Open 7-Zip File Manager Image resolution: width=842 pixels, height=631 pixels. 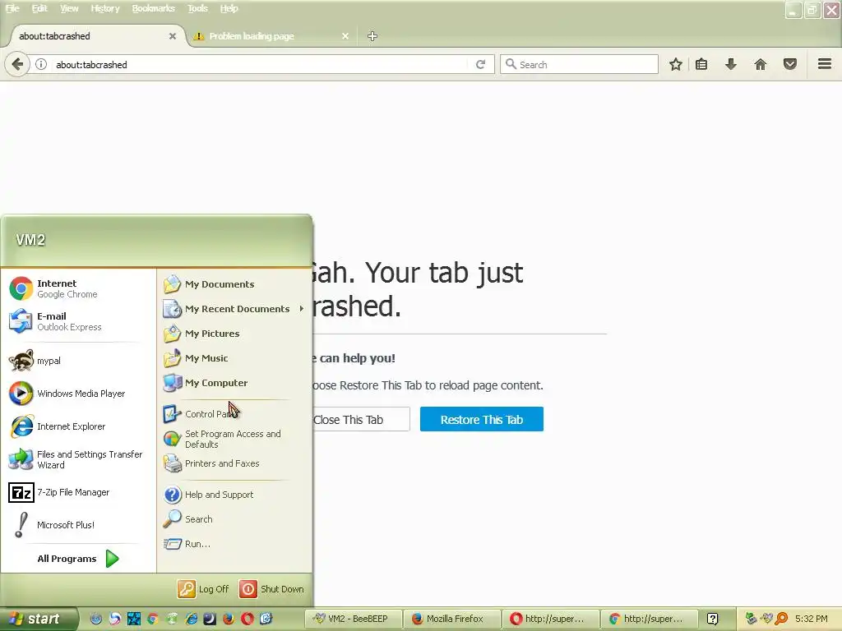pos(78,492)
